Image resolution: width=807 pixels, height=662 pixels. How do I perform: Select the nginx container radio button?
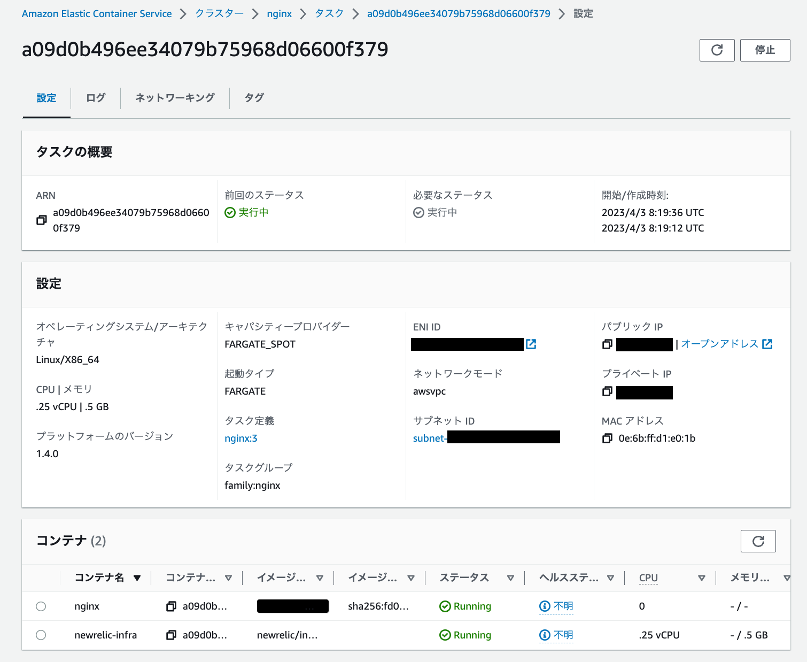pyautogui.click(x=41, y=606)
